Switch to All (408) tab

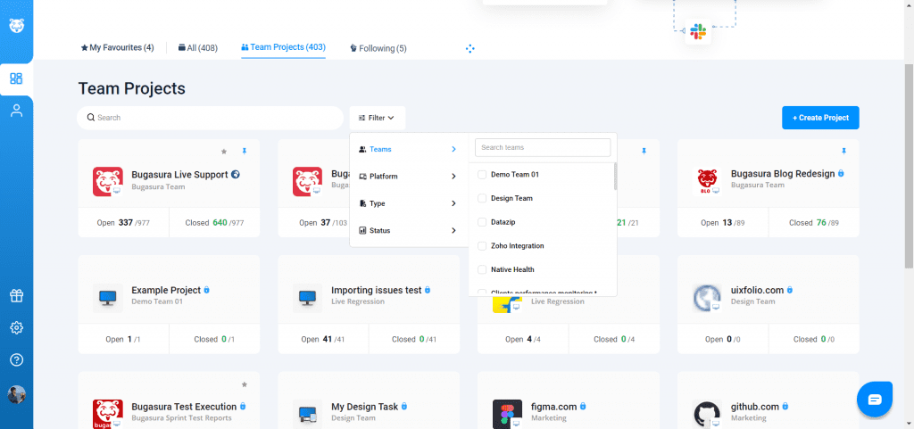(197, 48)
